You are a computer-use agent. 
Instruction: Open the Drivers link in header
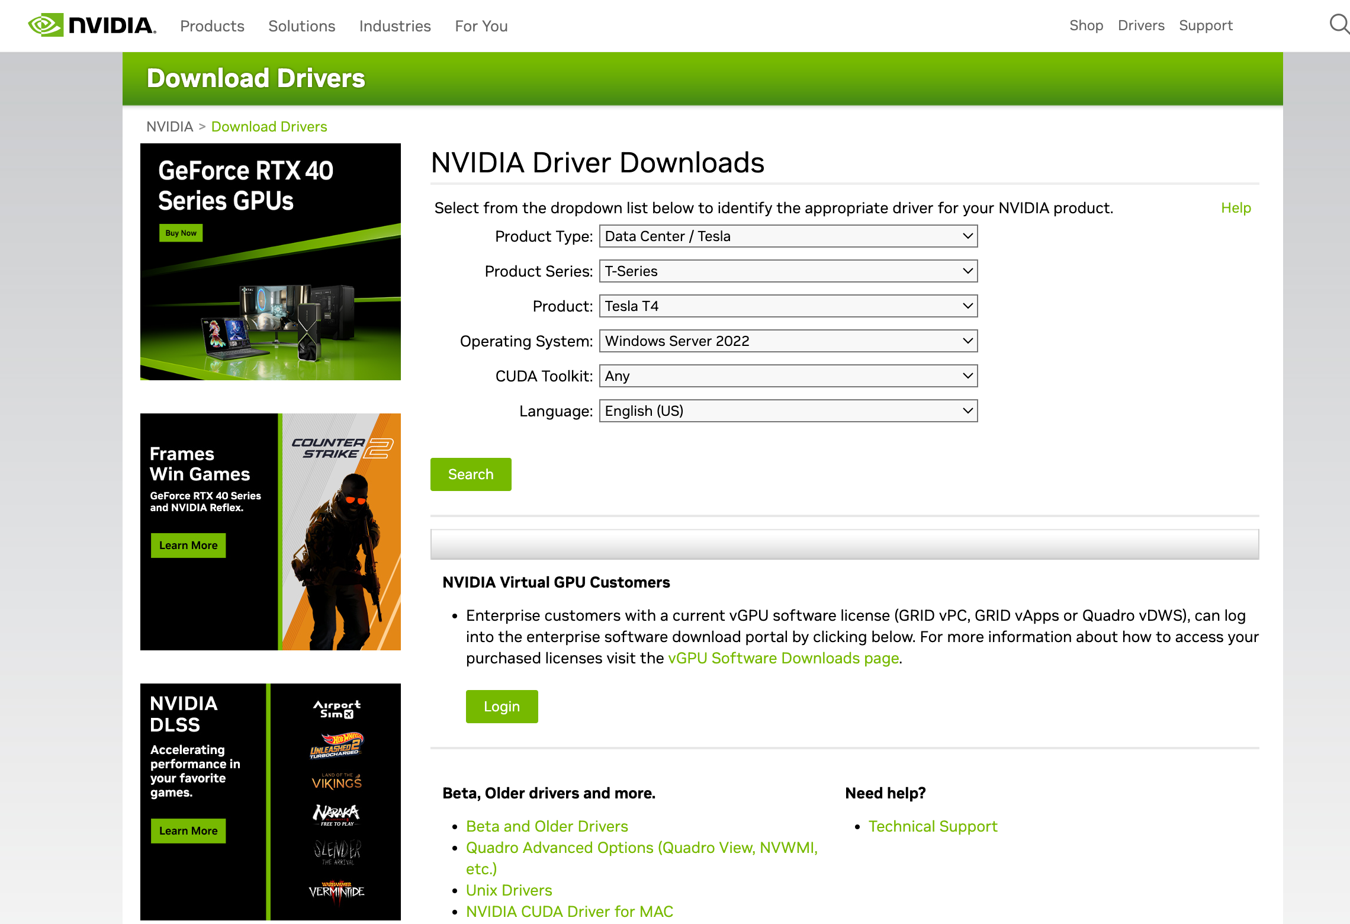[x=1141, y=25]
